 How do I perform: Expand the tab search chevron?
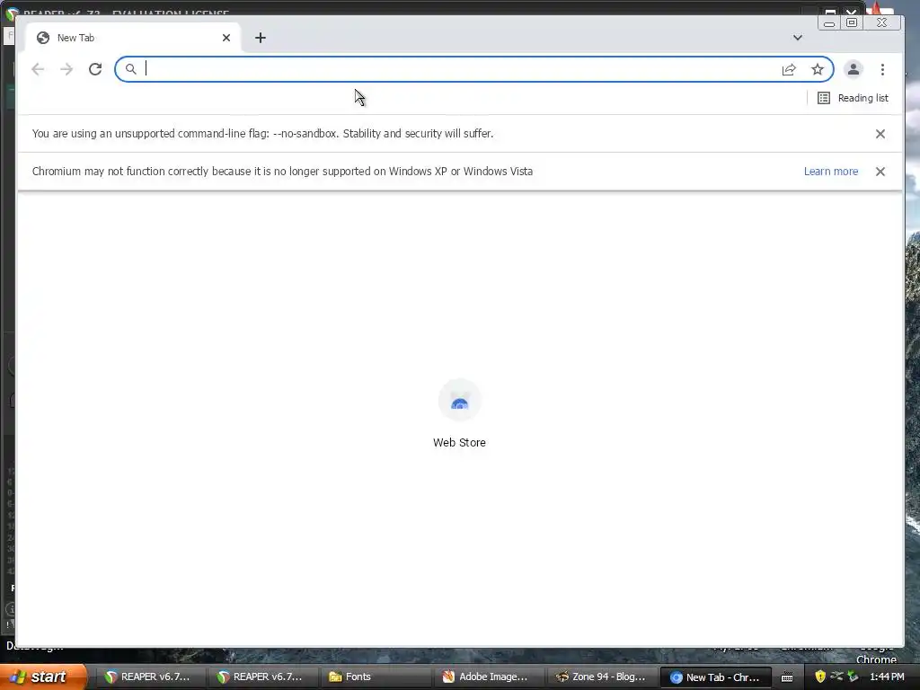(798, 38)
